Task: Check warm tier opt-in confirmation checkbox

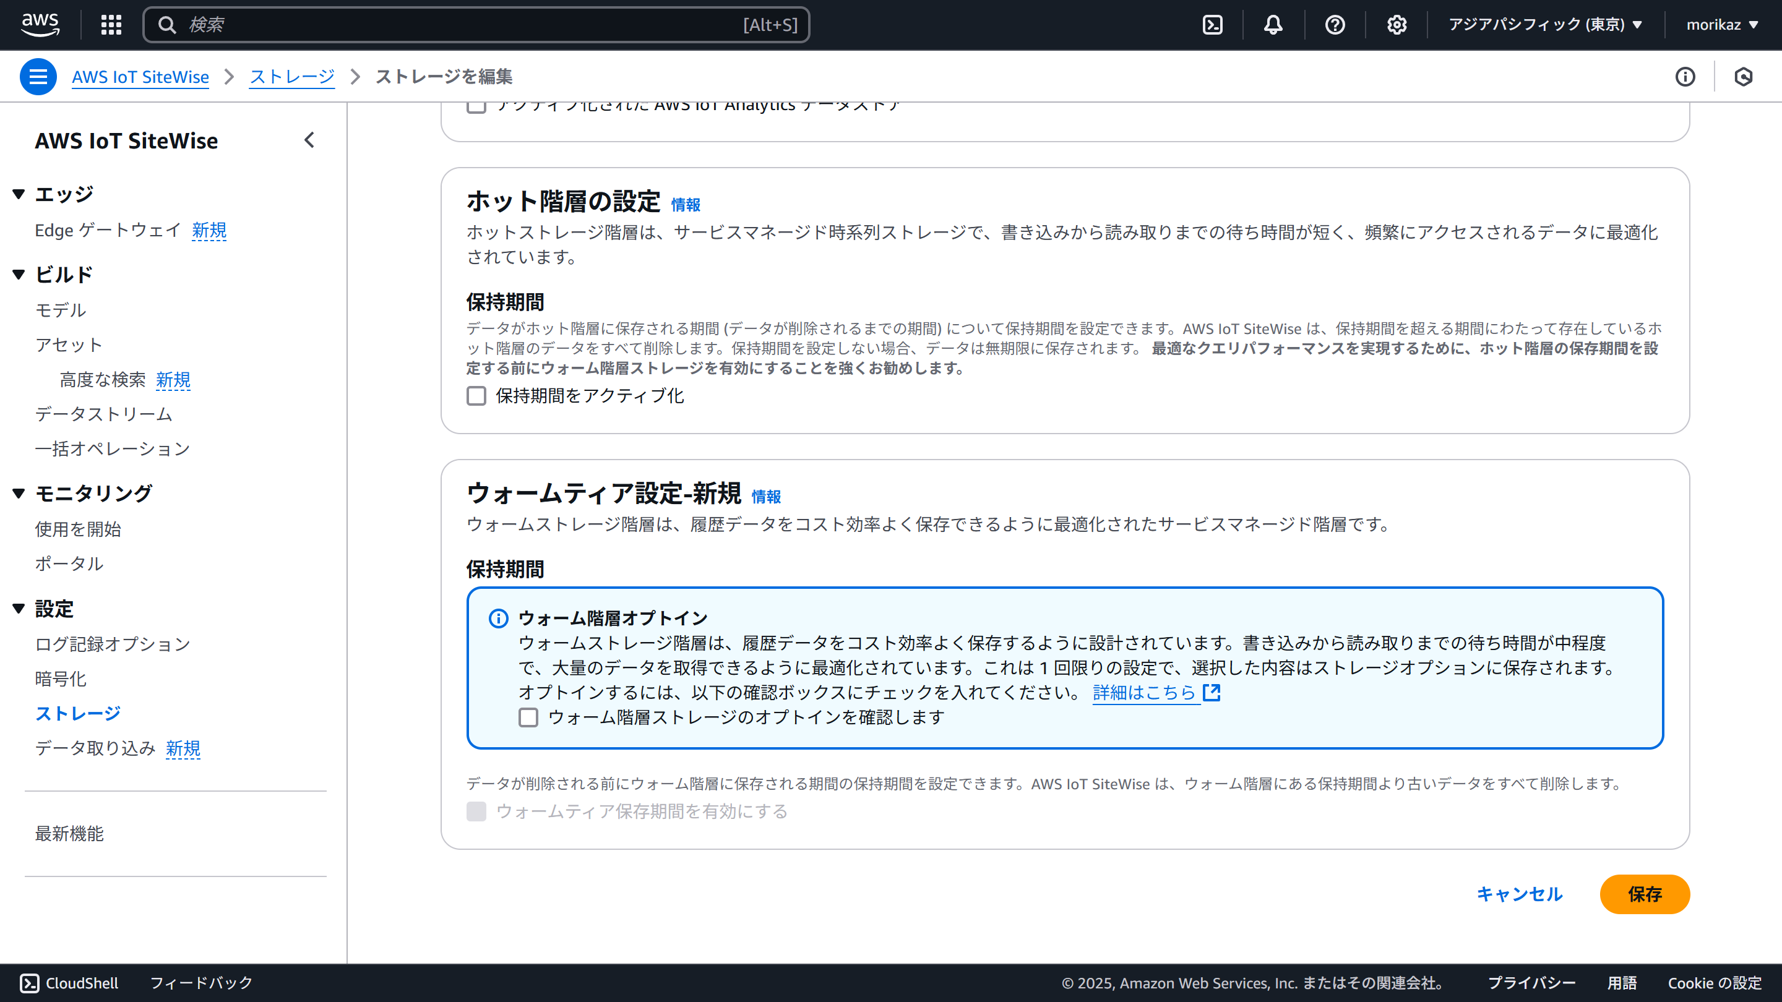Action: click(528, 717)
